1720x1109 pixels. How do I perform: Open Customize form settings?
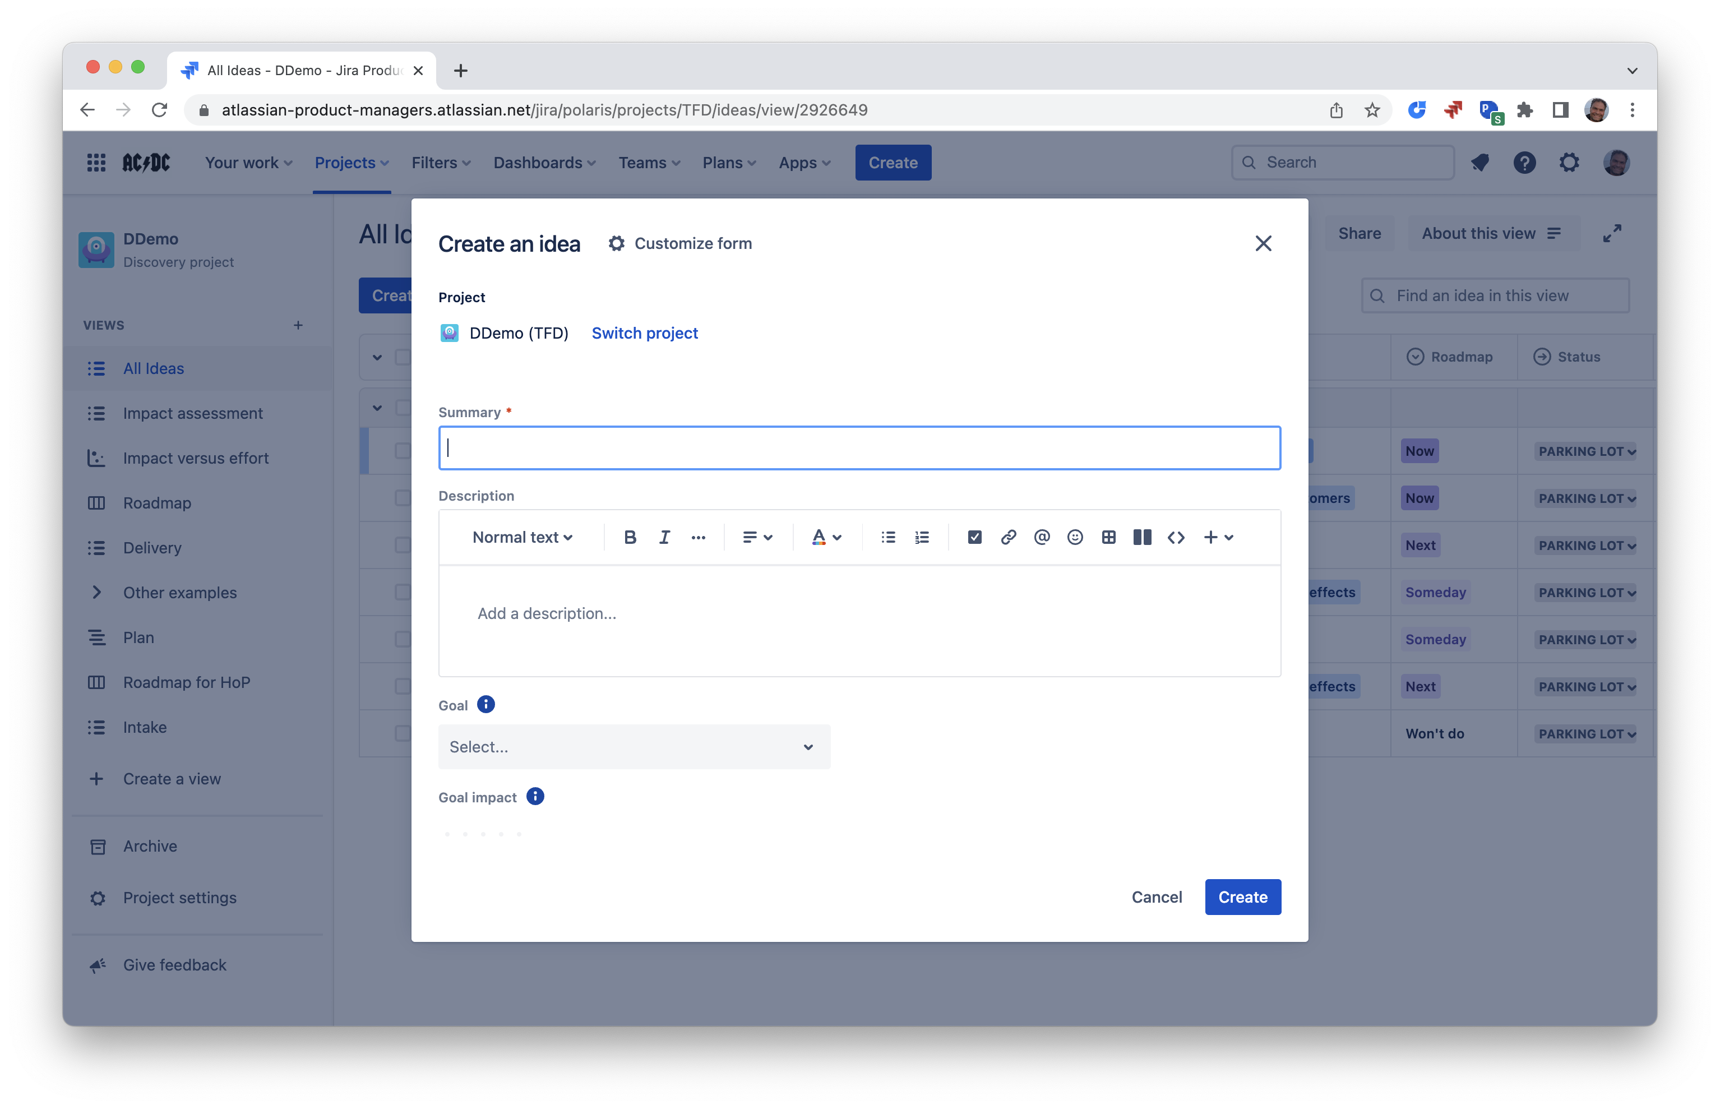tap(679, 243)
